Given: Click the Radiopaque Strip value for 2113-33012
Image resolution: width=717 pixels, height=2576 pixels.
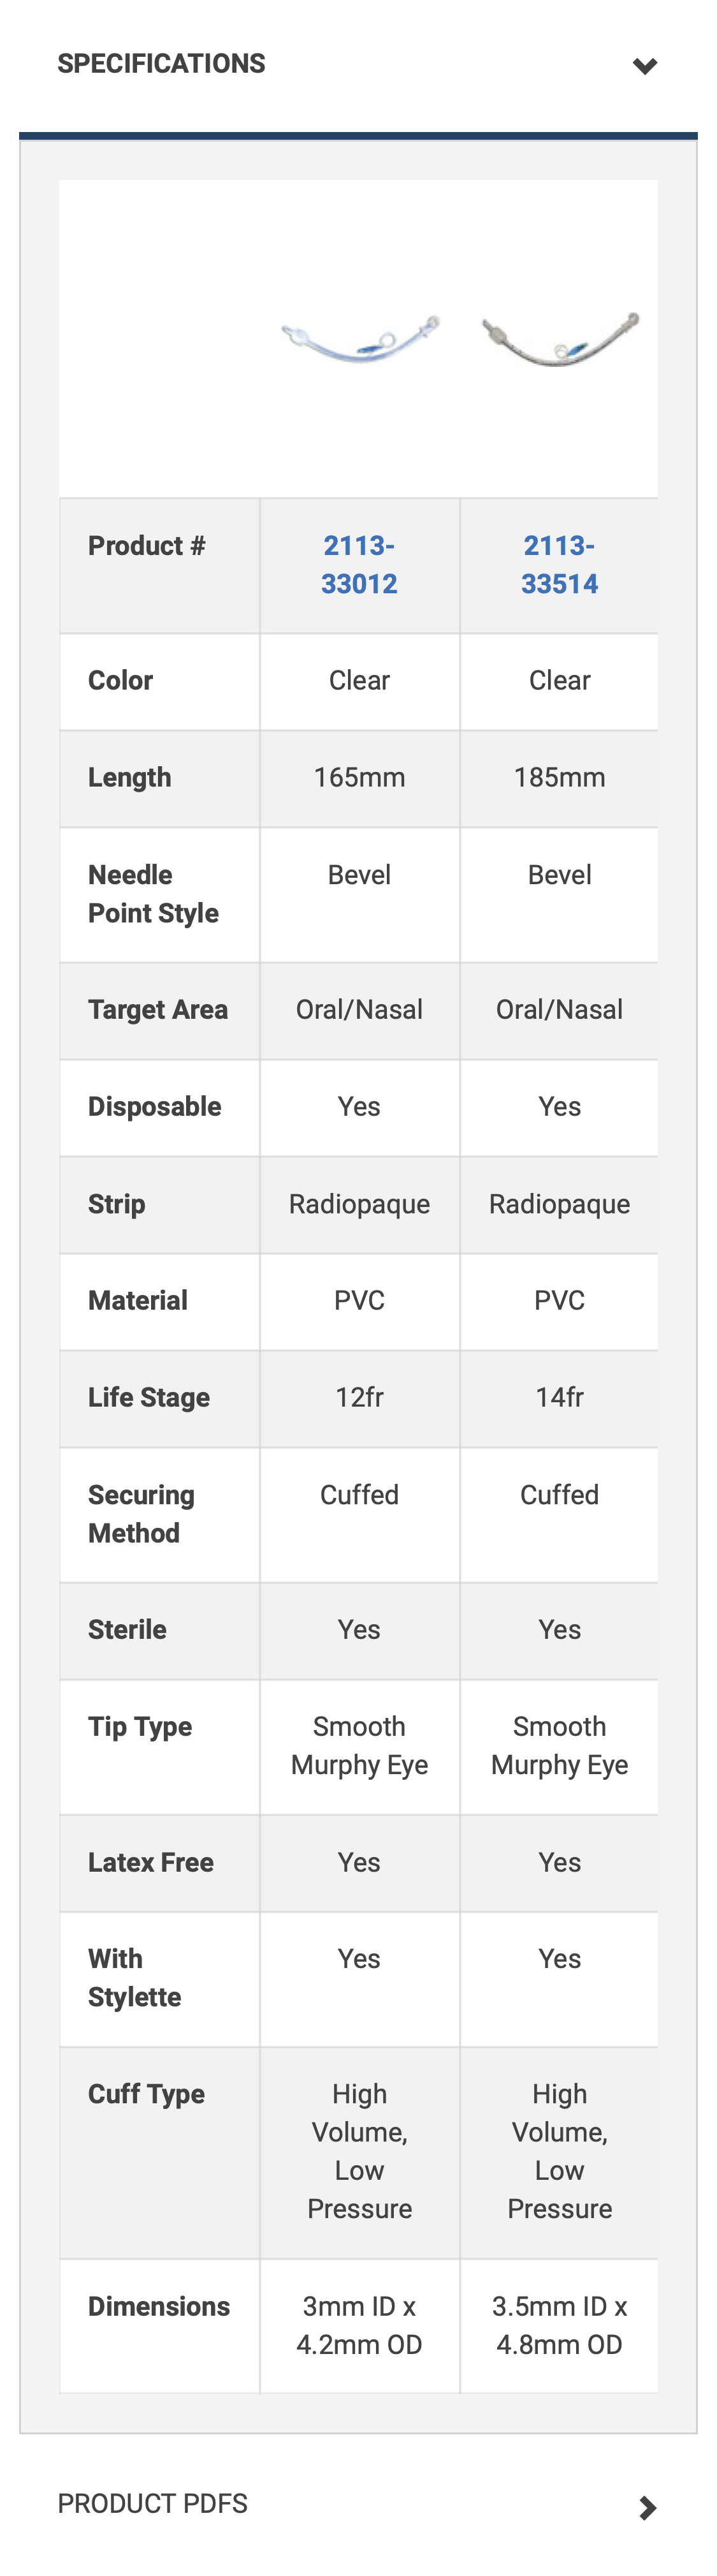Looking at the screenshot, I should pos(358,1203).
